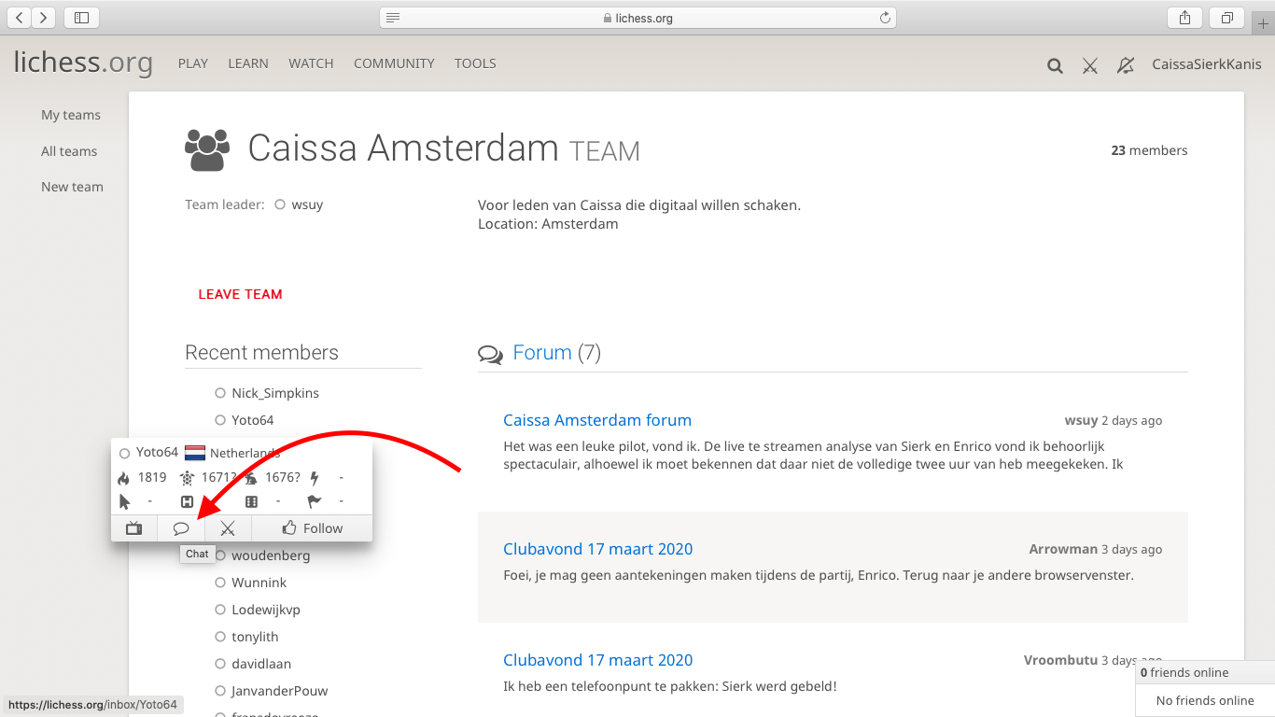
Task: Open the Caissa Amsterdam forum post
Action: point(597,420)
